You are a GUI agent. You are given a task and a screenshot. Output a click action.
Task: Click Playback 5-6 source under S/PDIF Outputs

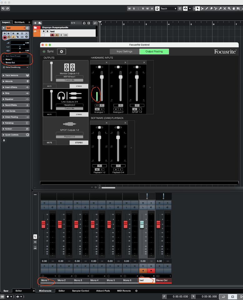pos(69,137)
